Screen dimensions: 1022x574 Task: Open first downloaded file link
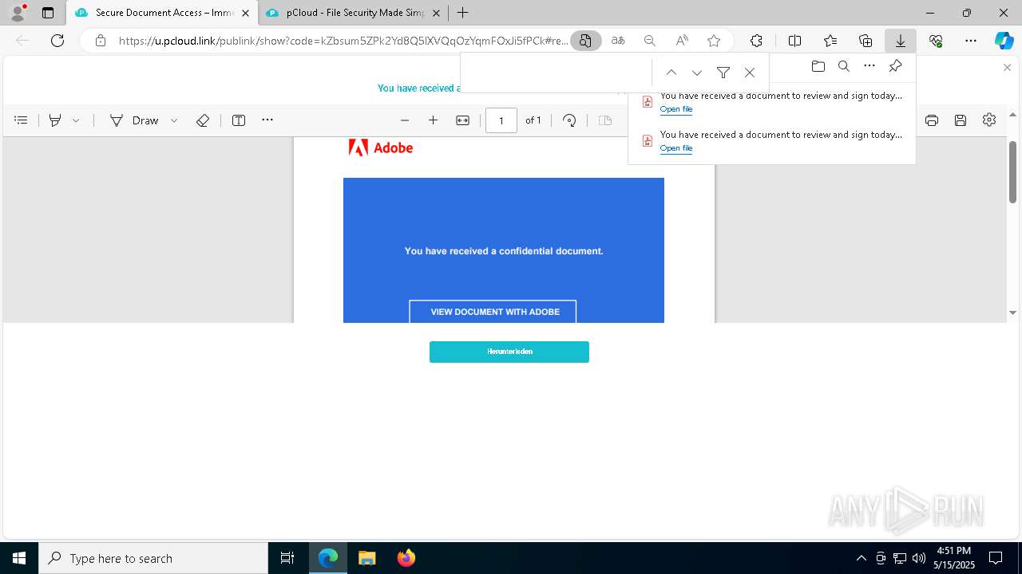click(x=675, y=109)
